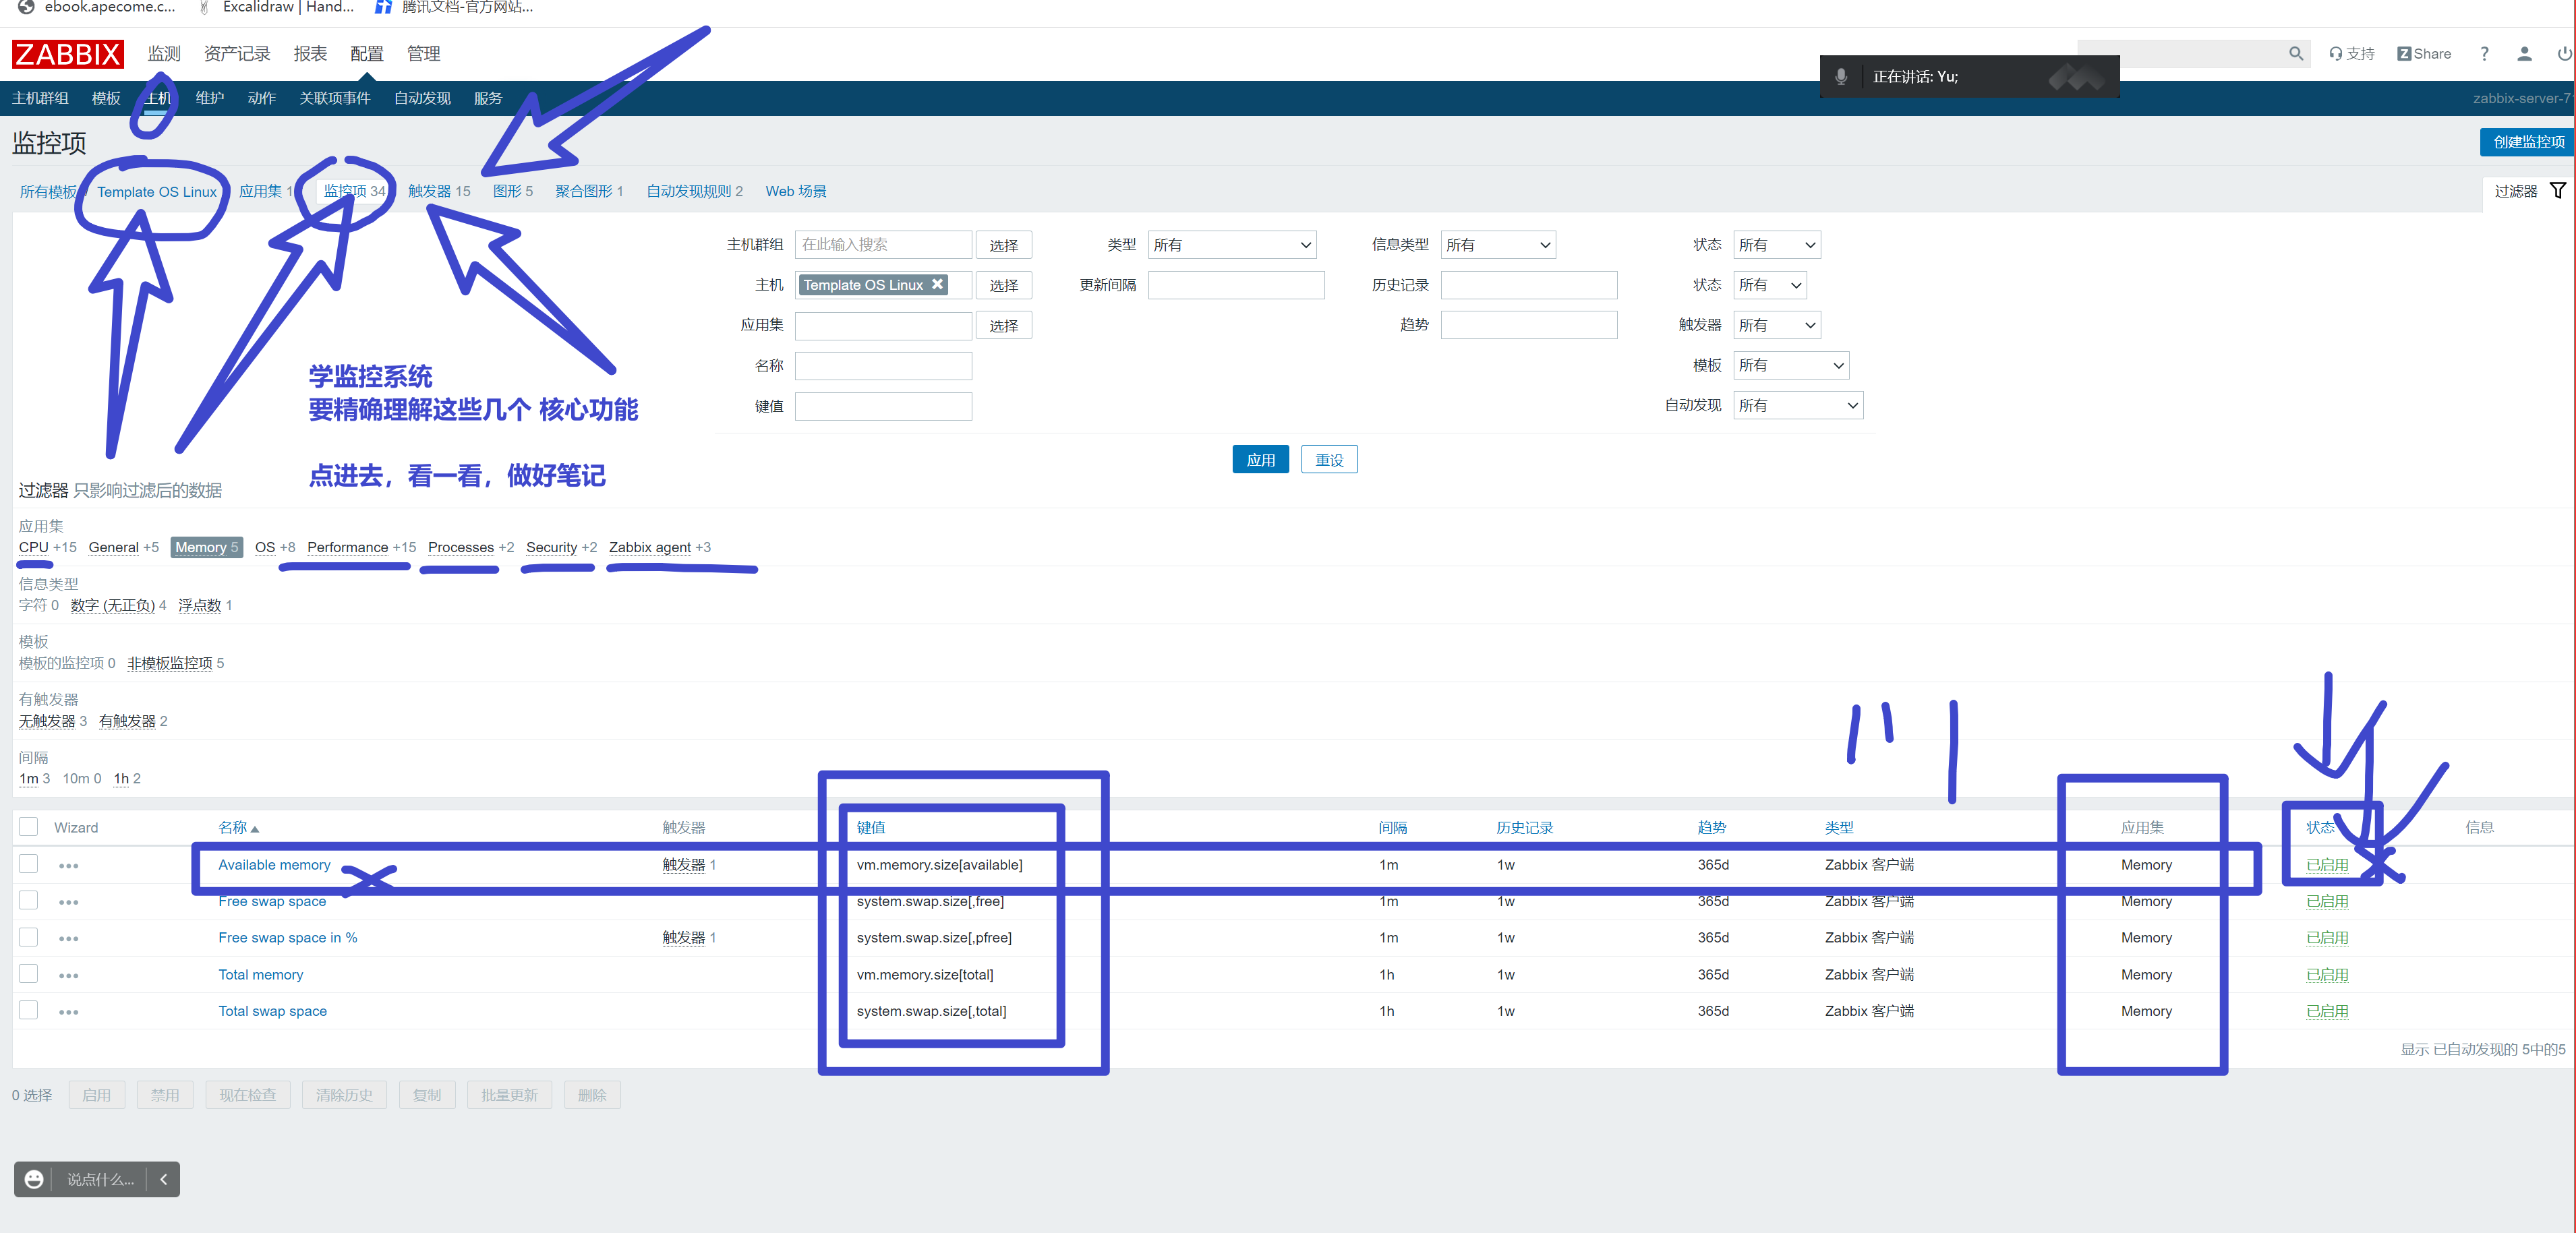This screenshot has width=2576, height=1233.
Task: Sort by 键值 column header
Action: (x=870, y=827)
